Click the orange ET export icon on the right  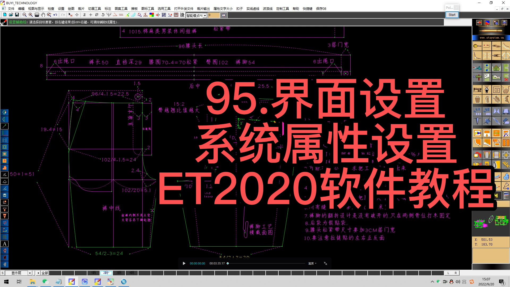(x=496, y=133)
